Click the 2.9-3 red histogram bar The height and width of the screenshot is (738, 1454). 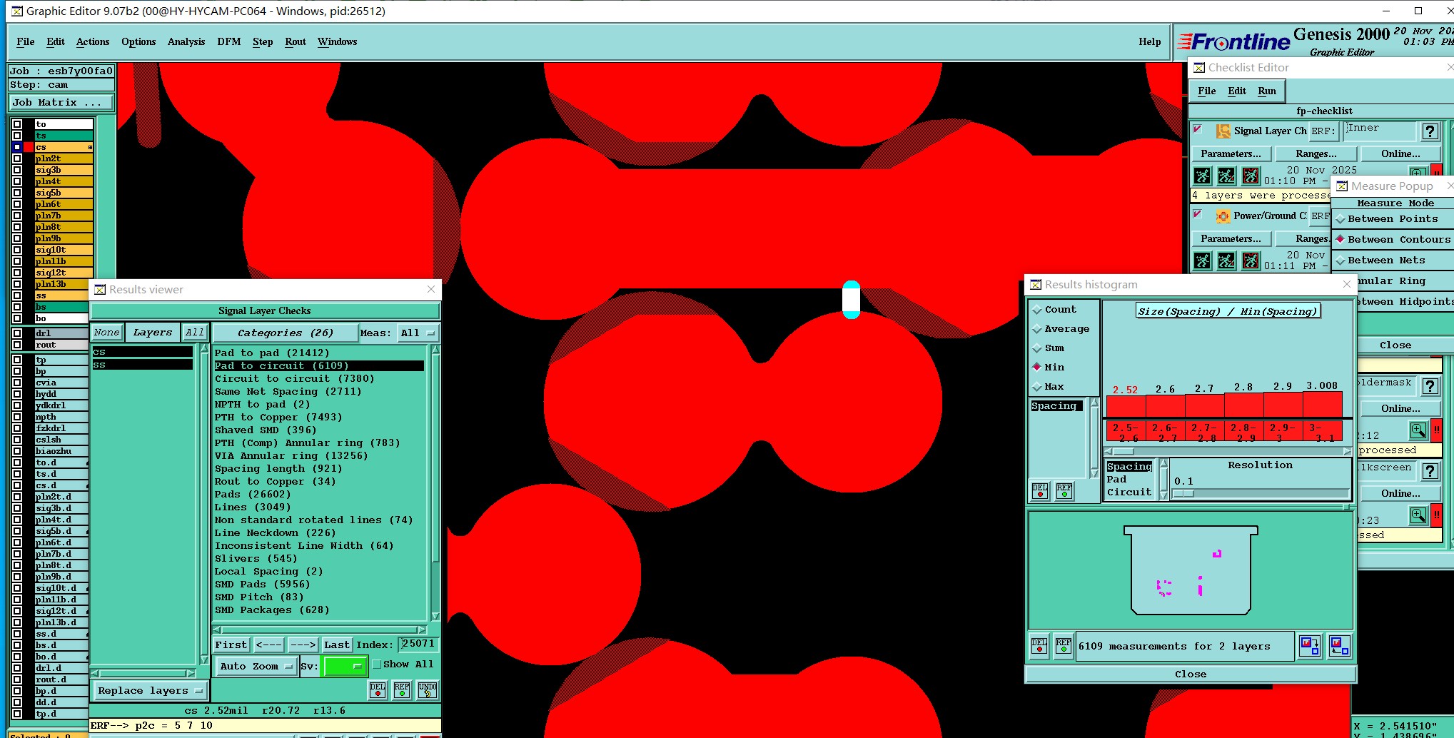1283,405
